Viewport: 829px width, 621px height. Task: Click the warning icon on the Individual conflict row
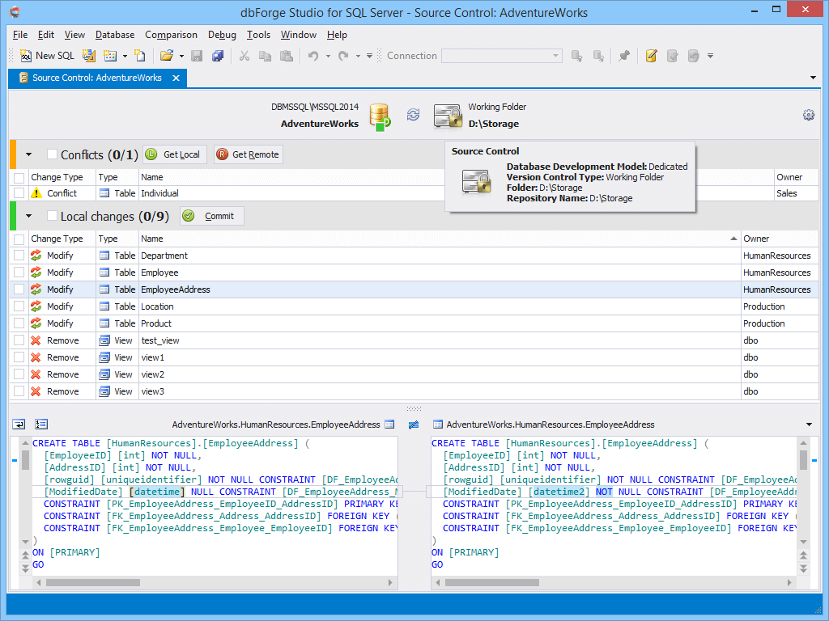pyautogui.click(x=36, y=193)
